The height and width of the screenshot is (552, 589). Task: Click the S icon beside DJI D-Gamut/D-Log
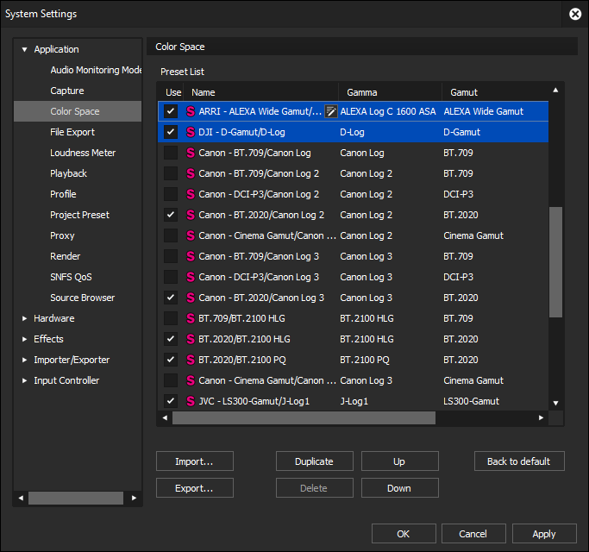(x=191, y=132)
